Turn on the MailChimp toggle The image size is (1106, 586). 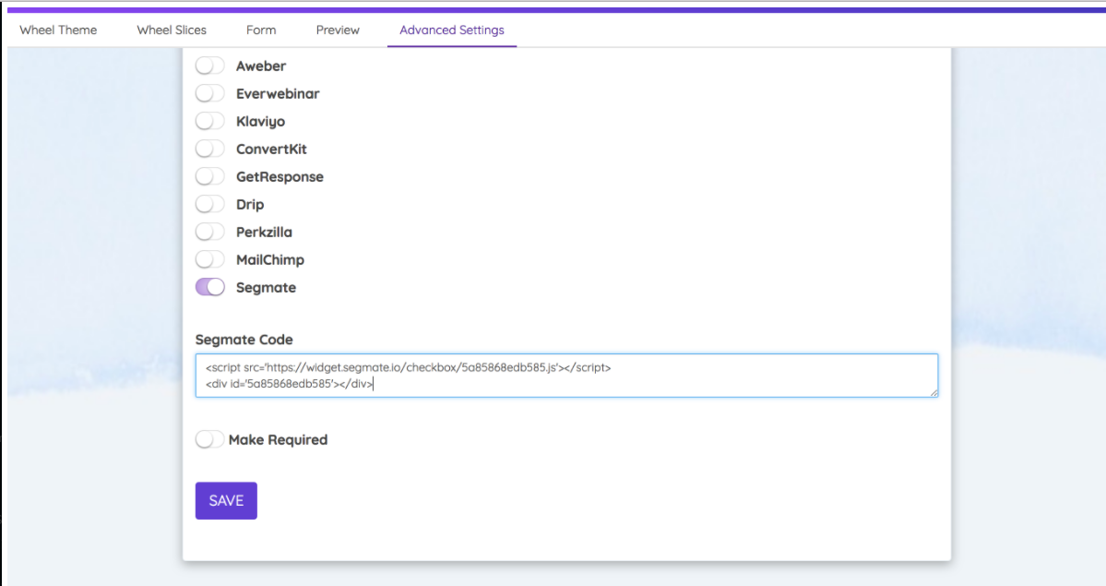pyautogui.click(x=210, y=259)
